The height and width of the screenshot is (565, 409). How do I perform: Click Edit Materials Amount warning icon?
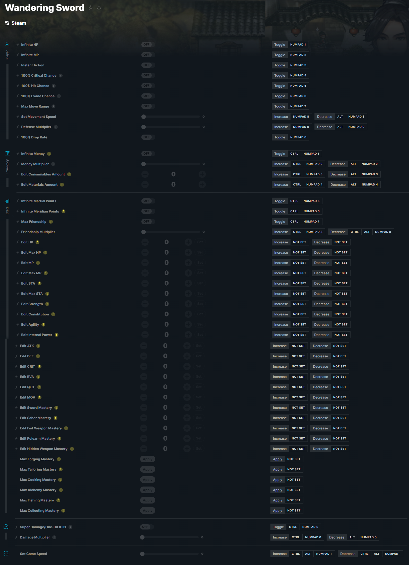click(62, 184)
